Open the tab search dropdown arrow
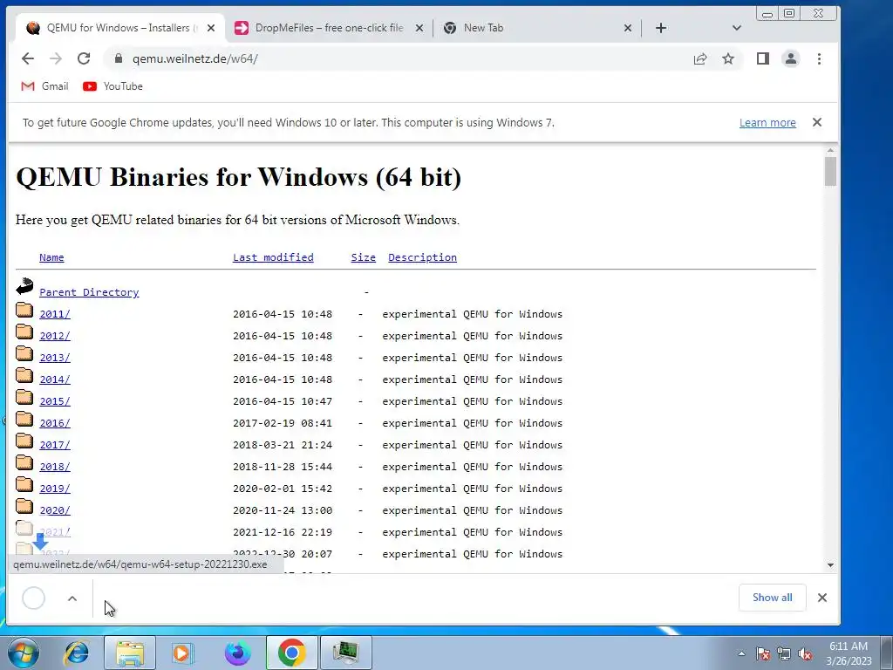 click(736, 28)
